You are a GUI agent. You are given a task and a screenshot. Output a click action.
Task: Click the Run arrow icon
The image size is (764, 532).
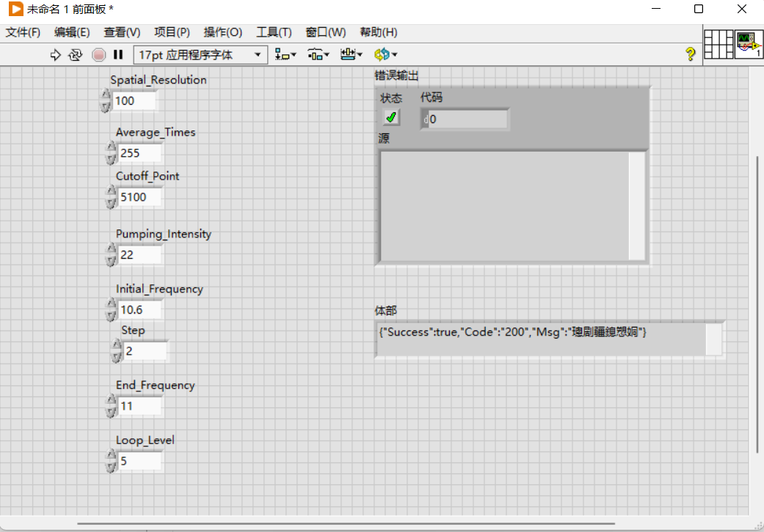(56, 54)
